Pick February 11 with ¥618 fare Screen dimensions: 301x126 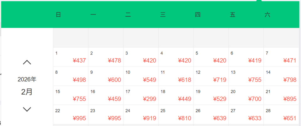pos(176,76)
